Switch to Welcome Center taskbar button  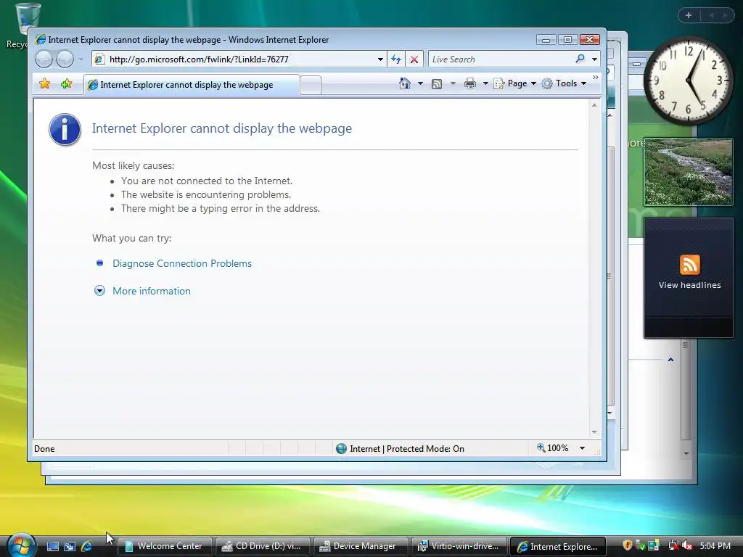163,546
